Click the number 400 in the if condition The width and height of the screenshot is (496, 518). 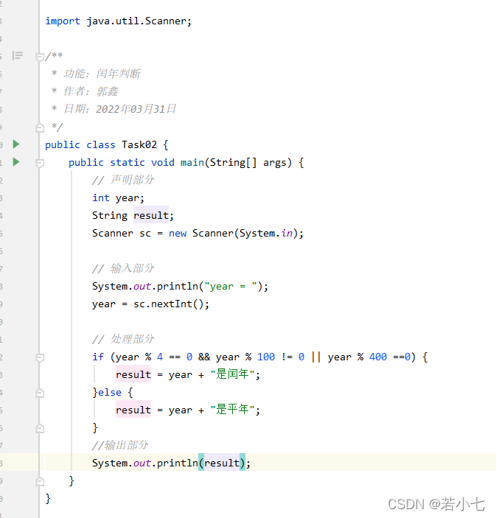point(378,357)
